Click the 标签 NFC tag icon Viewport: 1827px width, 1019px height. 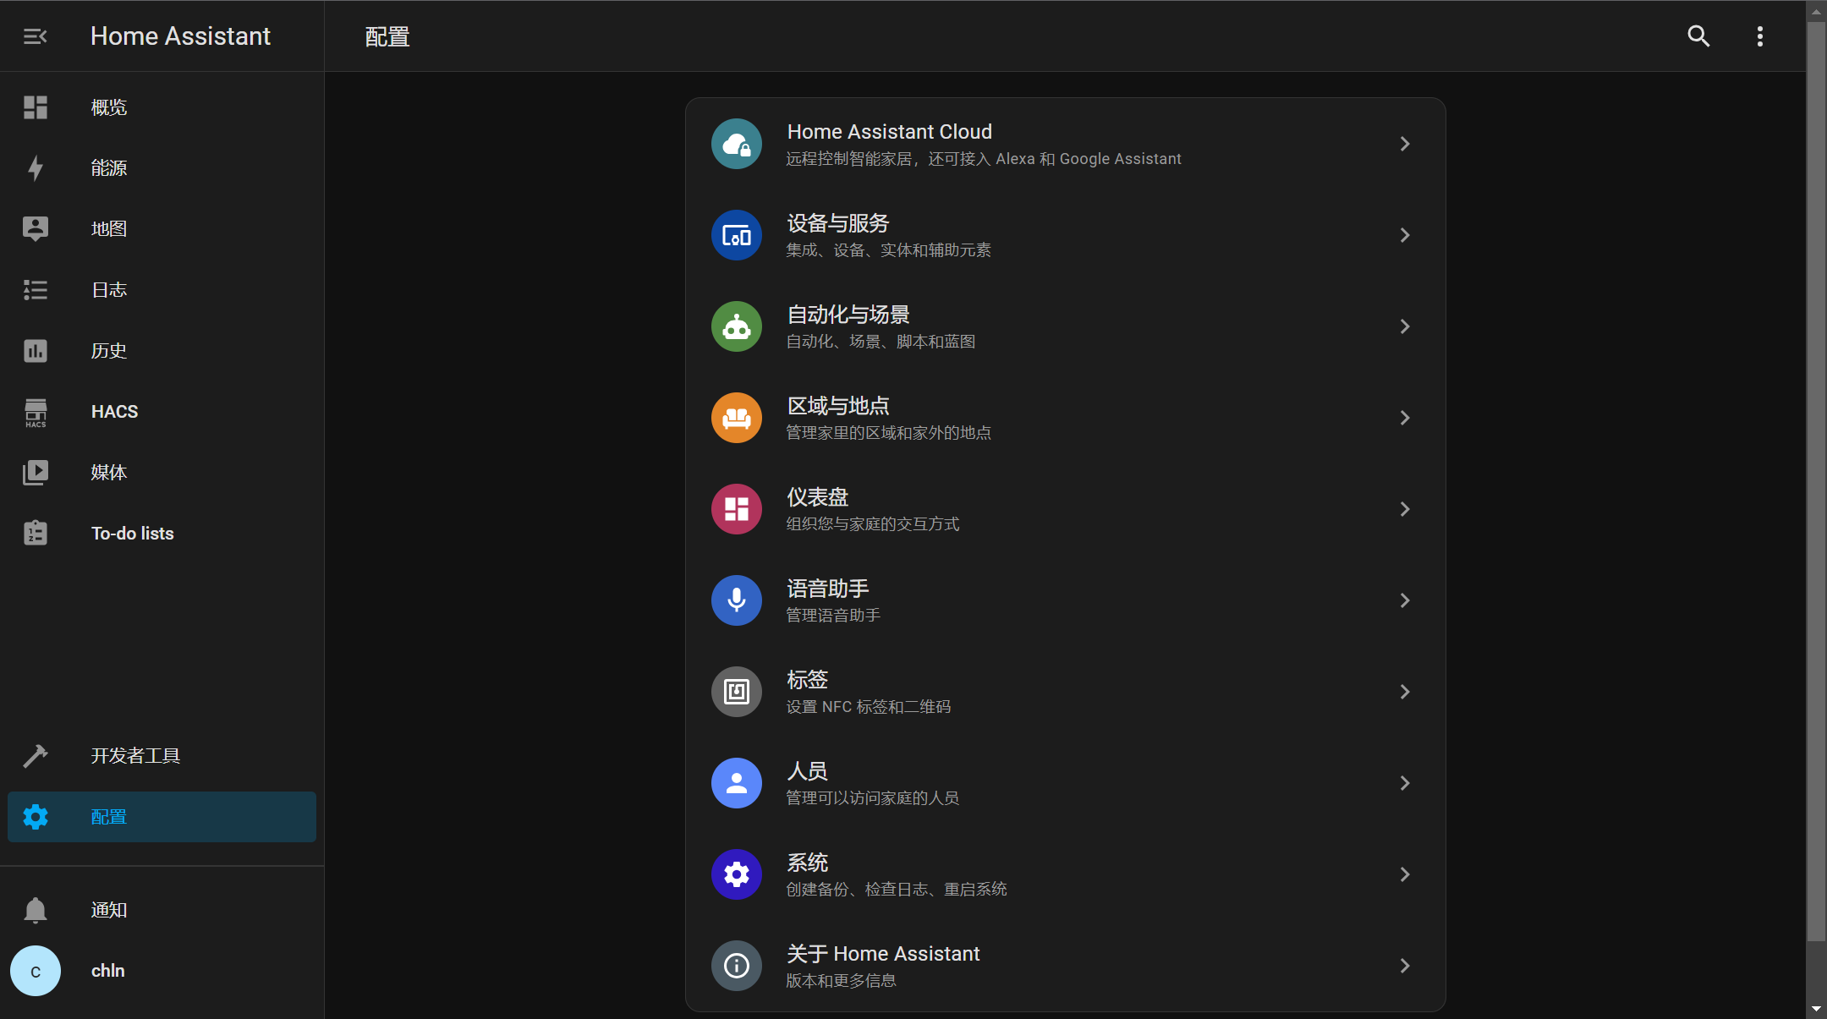(737, 692)
